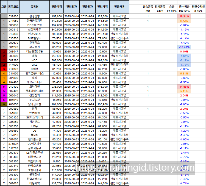Click the 대웅 stock name cell
Image resolution: width=206 pixels, height=186 pixels.
[35, 56]
